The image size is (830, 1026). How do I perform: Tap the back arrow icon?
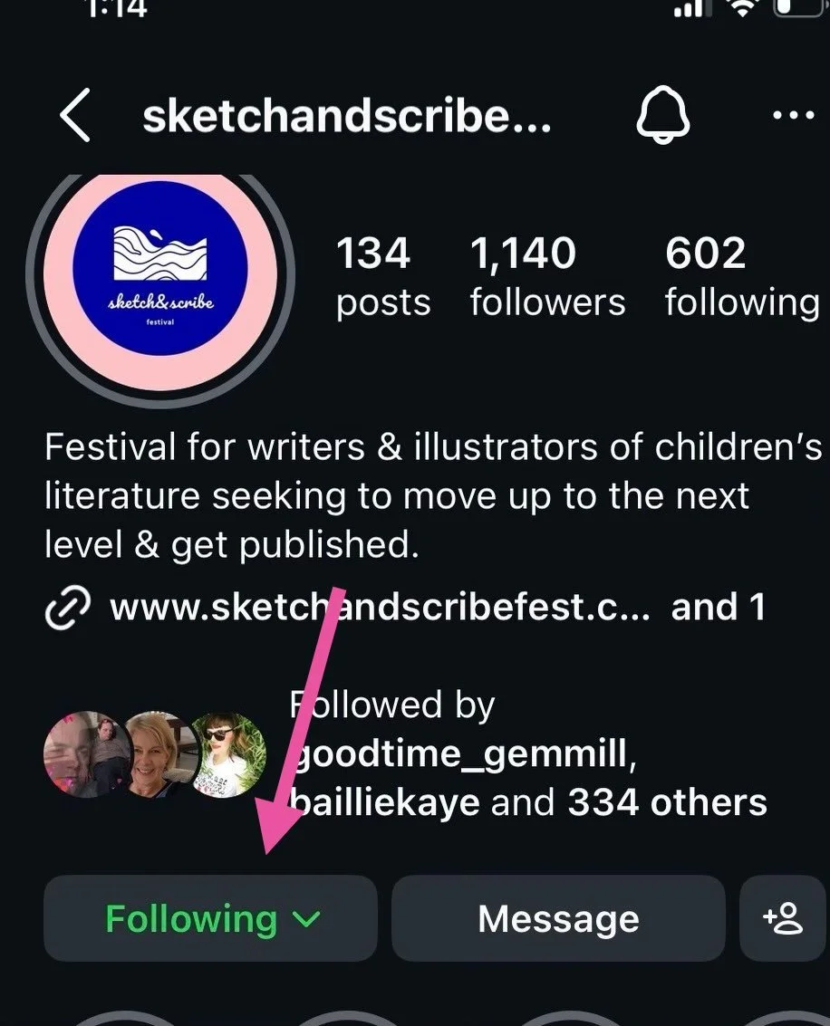pos(75,116)
